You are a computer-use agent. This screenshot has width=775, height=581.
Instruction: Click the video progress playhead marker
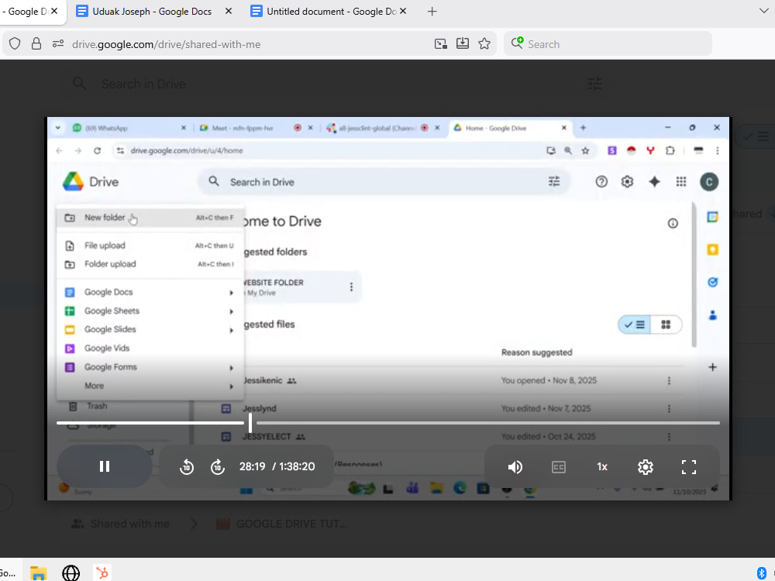click(250, 423)
